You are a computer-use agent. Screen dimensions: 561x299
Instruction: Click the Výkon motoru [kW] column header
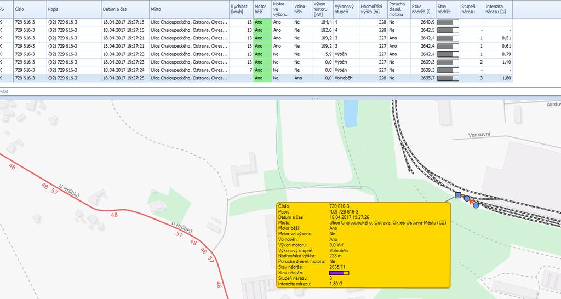pyautogui.click(x=322, y=9)
